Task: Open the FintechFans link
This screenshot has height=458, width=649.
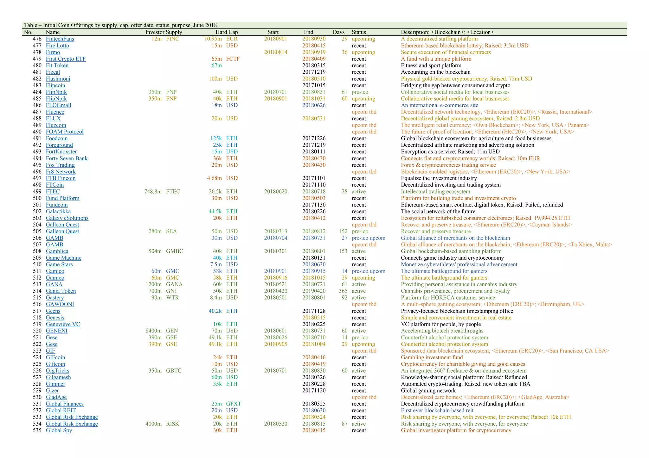Action: (x=60, y=39)
